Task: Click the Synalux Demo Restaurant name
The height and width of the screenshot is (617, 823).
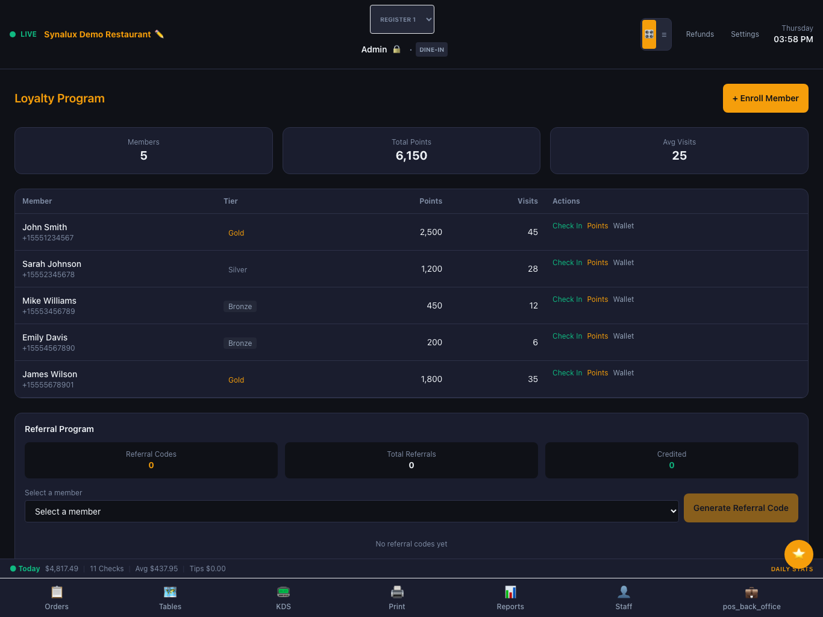Action: click(98, 34)
